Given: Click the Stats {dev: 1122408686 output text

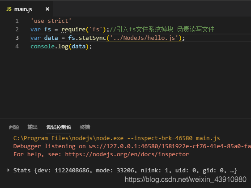Looking at the screenshot, I should pyautogui.click(x=125, y=170).
